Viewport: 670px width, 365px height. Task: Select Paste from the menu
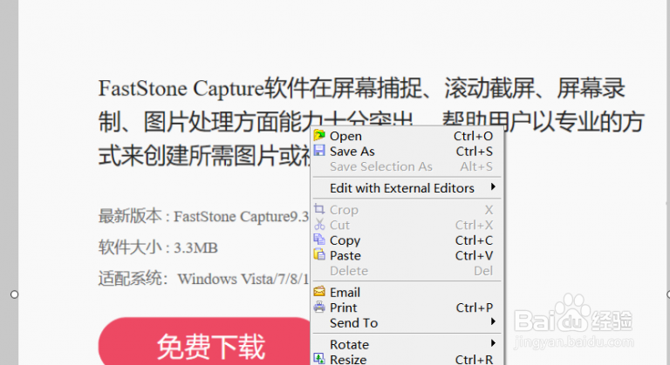407,256
